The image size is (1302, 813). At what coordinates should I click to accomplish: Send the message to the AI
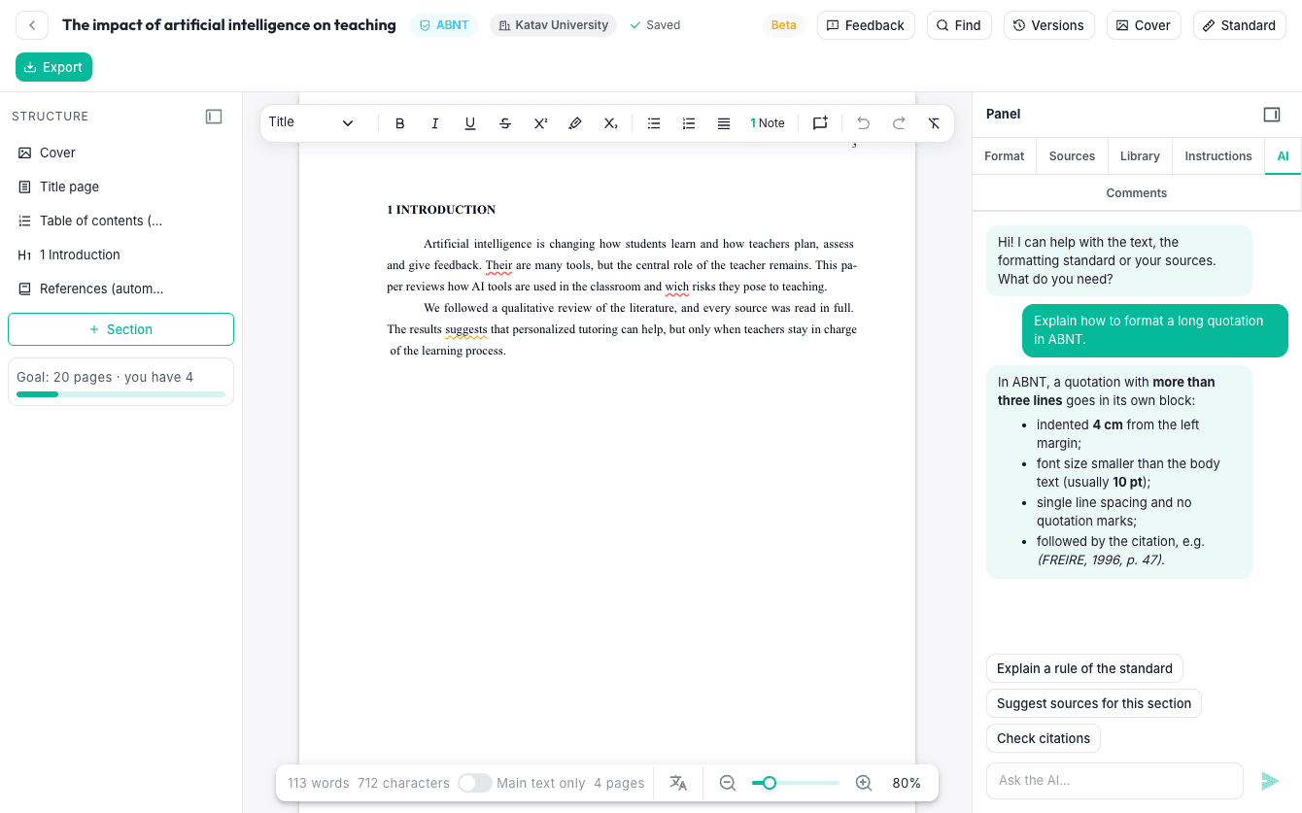[x=1270, y=781]
